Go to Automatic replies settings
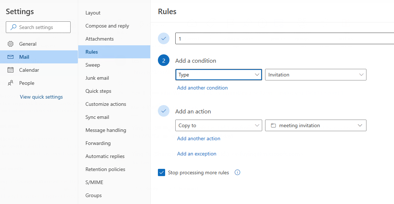The width and height of the screenshot is (394, 204). tap(105, 156)
